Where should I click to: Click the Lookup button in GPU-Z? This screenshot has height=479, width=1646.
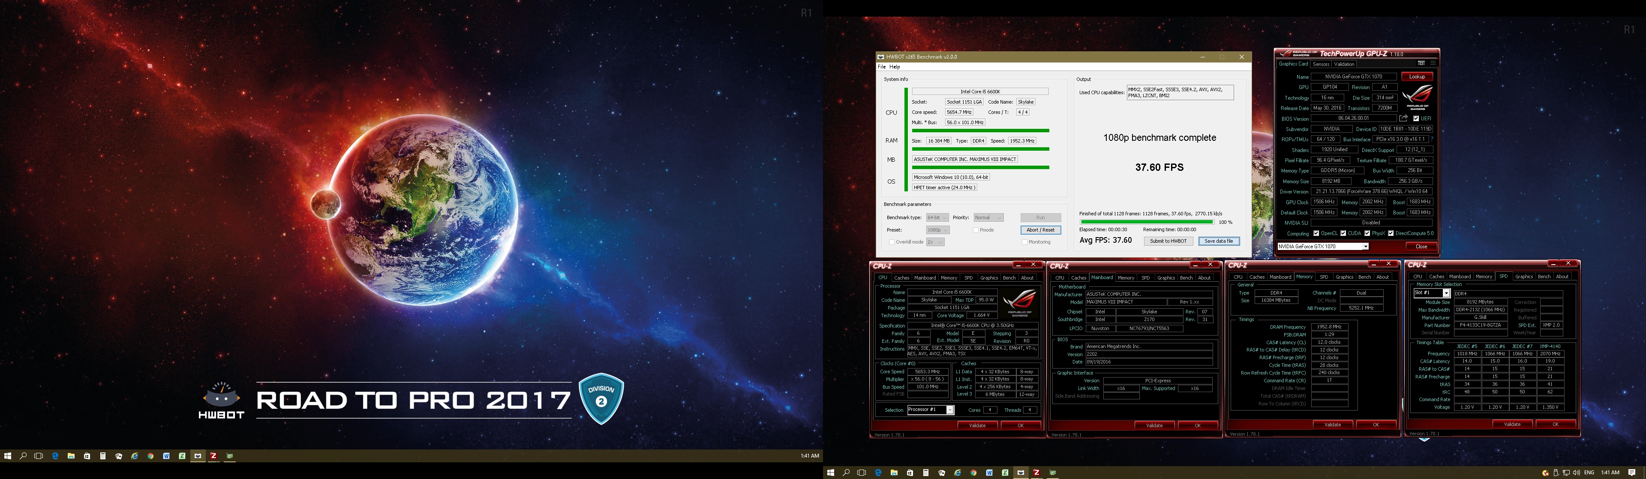click(x=1417, y=77)
